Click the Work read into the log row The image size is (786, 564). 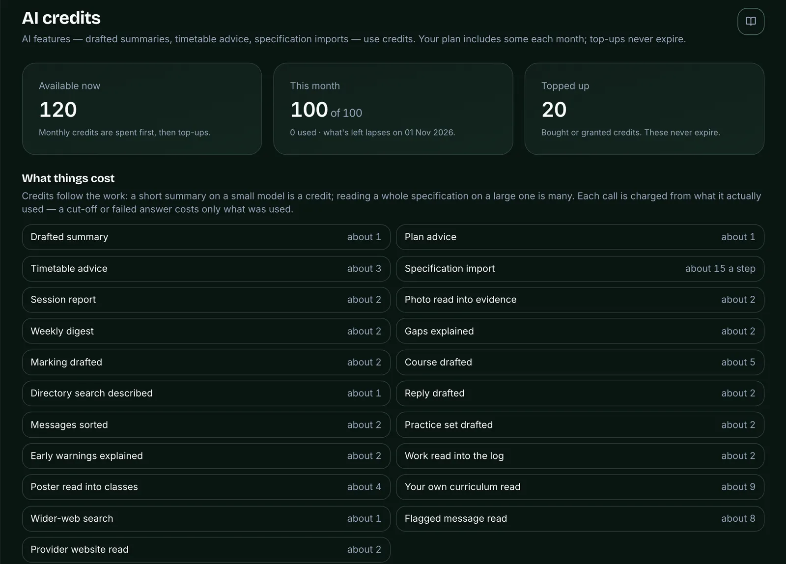click(x=580, y=456)
